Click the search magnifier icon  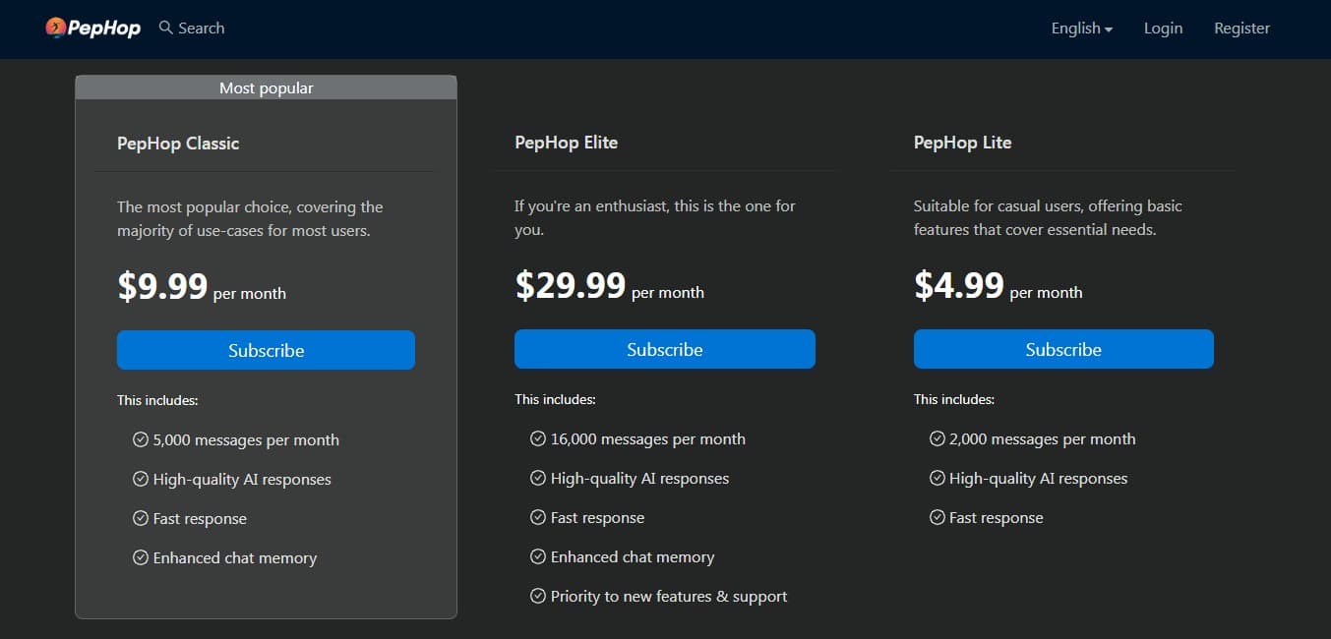pos(165,28)
